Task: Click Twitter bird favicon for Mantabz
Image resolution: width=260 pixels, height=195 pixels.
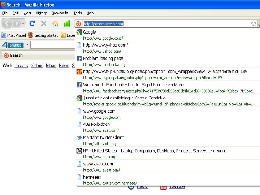Action: 79,138
